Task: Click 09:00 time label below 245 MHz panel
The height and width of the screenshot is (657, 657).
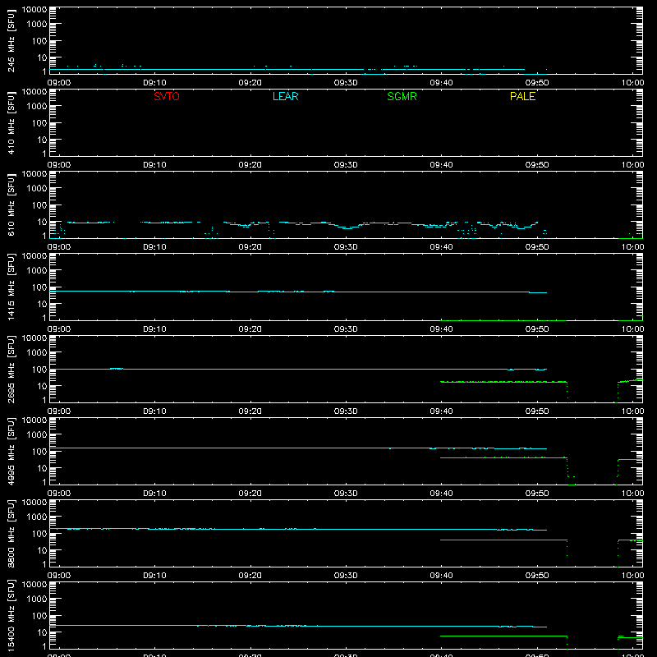Action: [x=58, y=83]
